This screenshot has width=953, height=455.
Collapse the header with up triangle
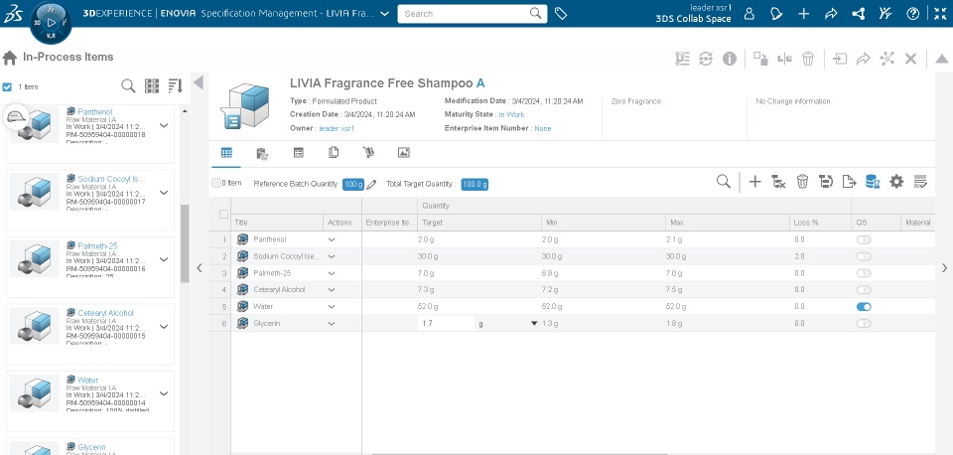tap(941, 59)
